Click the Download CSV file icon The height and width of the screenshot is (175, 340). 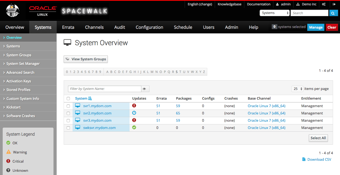pos(304,159)
